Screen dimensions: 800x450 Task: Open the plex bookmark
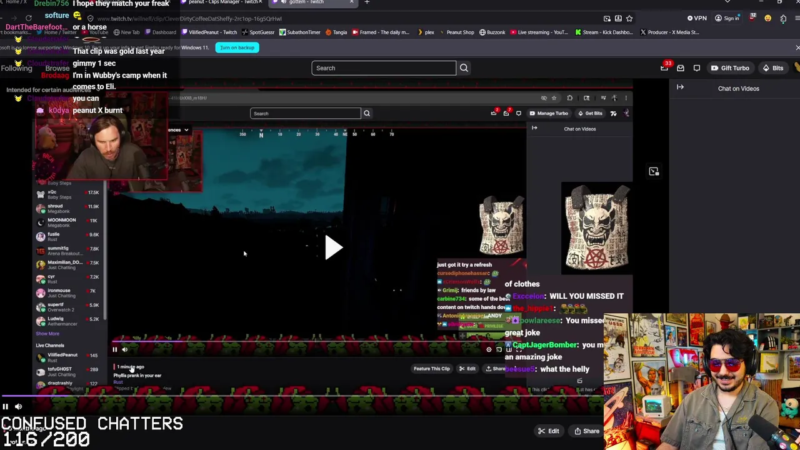click(425, 32)
